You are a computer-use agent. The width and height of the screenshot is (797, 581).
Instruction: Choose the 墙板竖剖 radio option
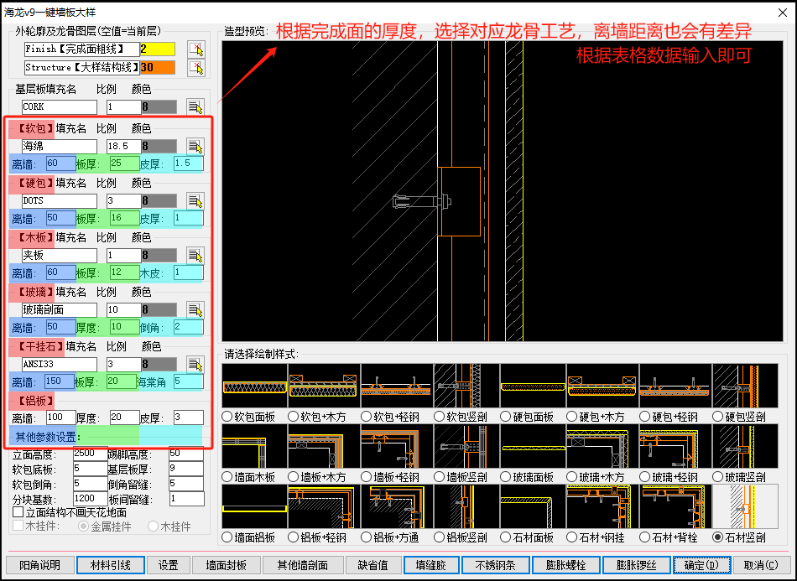click(440, 477)
